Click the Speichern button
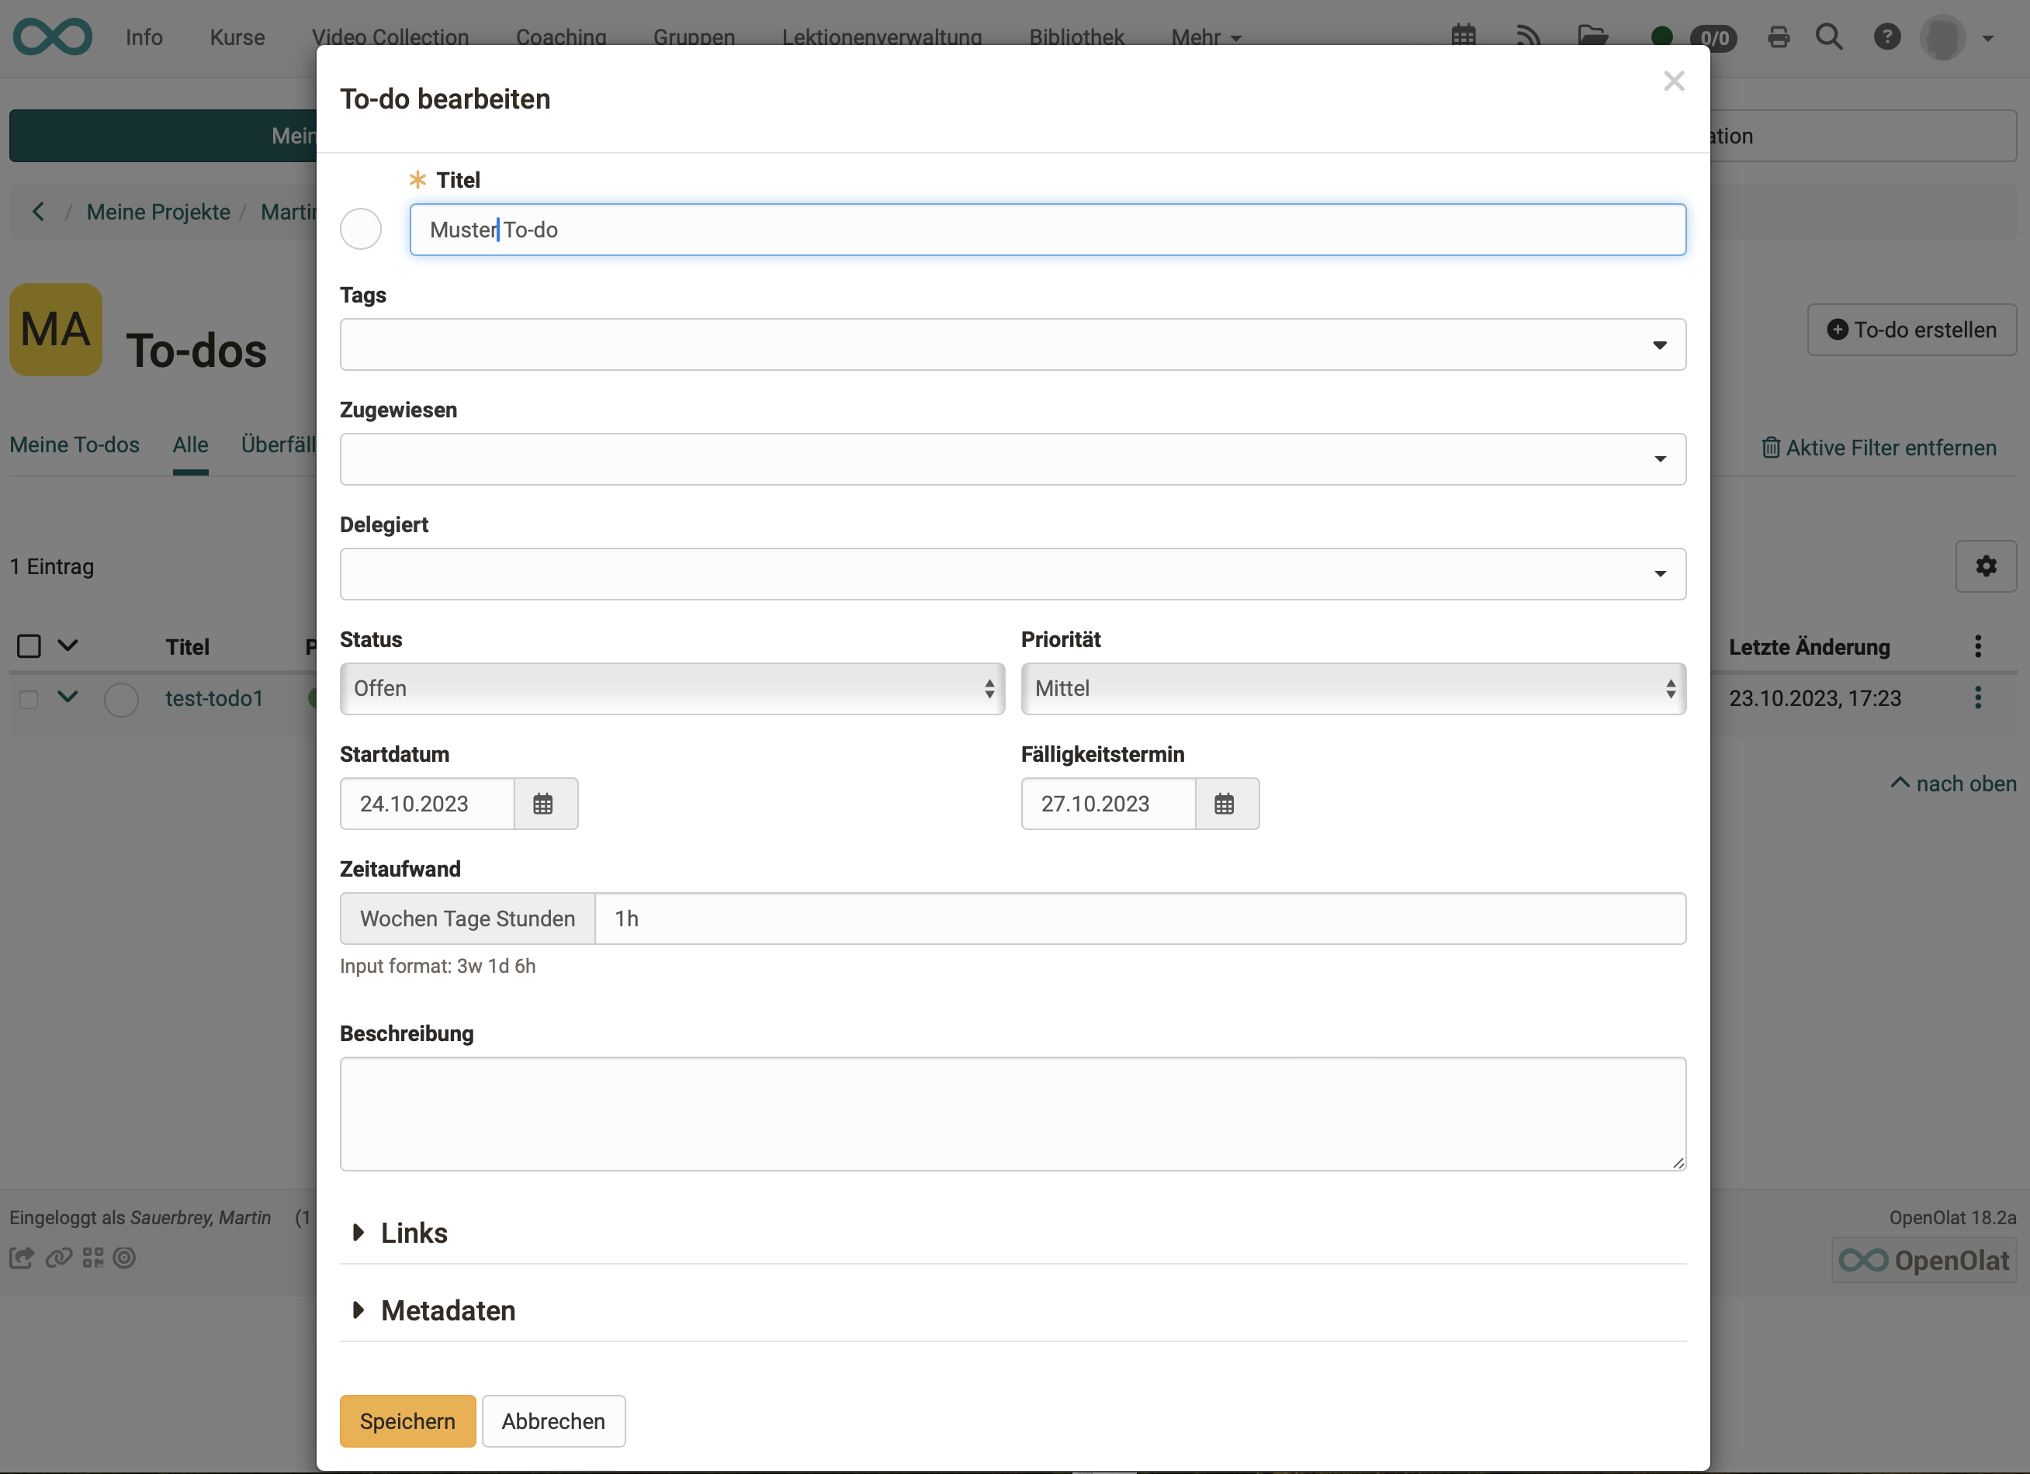 [x=407, y=1421]
